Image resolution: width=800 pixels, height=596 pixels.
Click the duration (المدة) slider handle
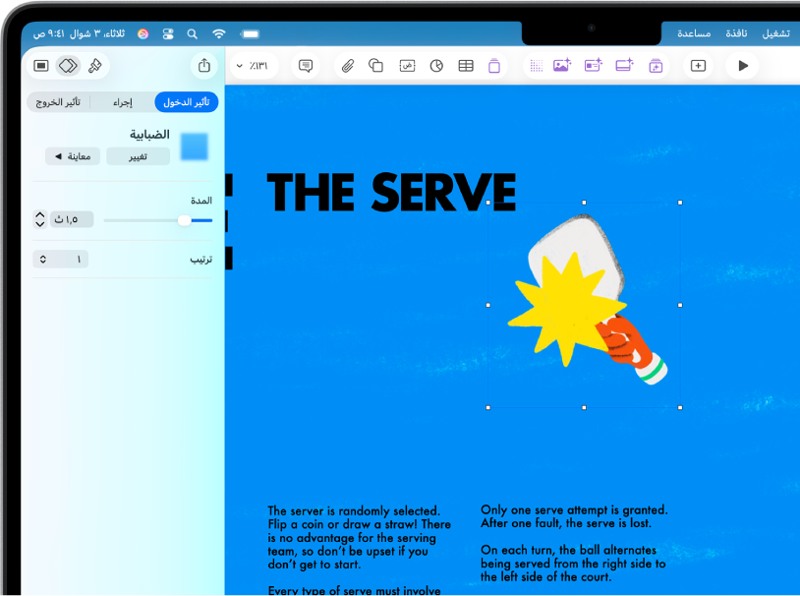pyautogui.click(x=184, y=220)
